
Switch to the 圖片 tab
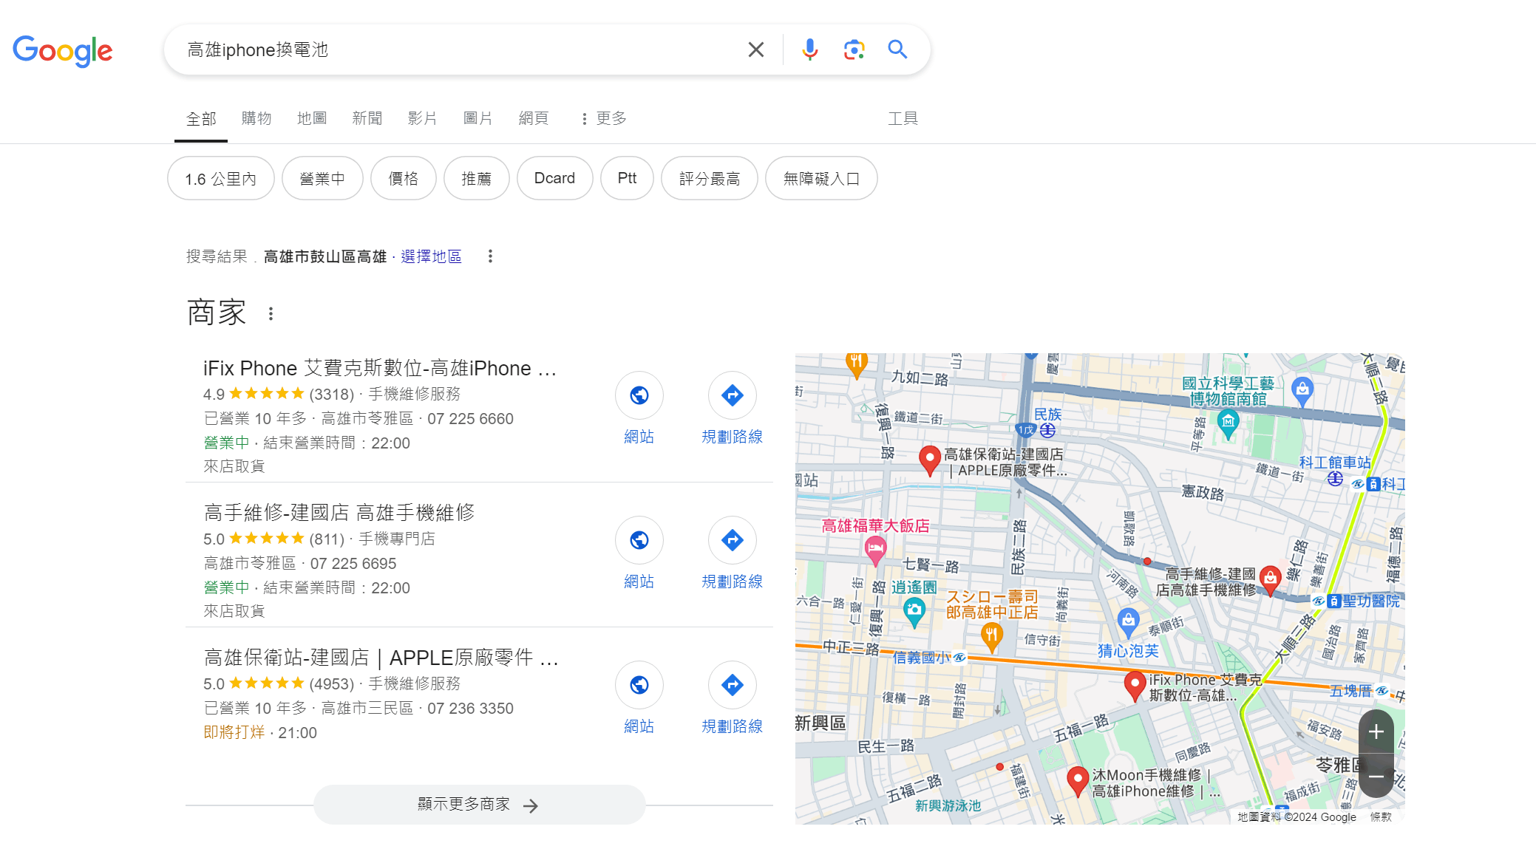tap(478, 118)
